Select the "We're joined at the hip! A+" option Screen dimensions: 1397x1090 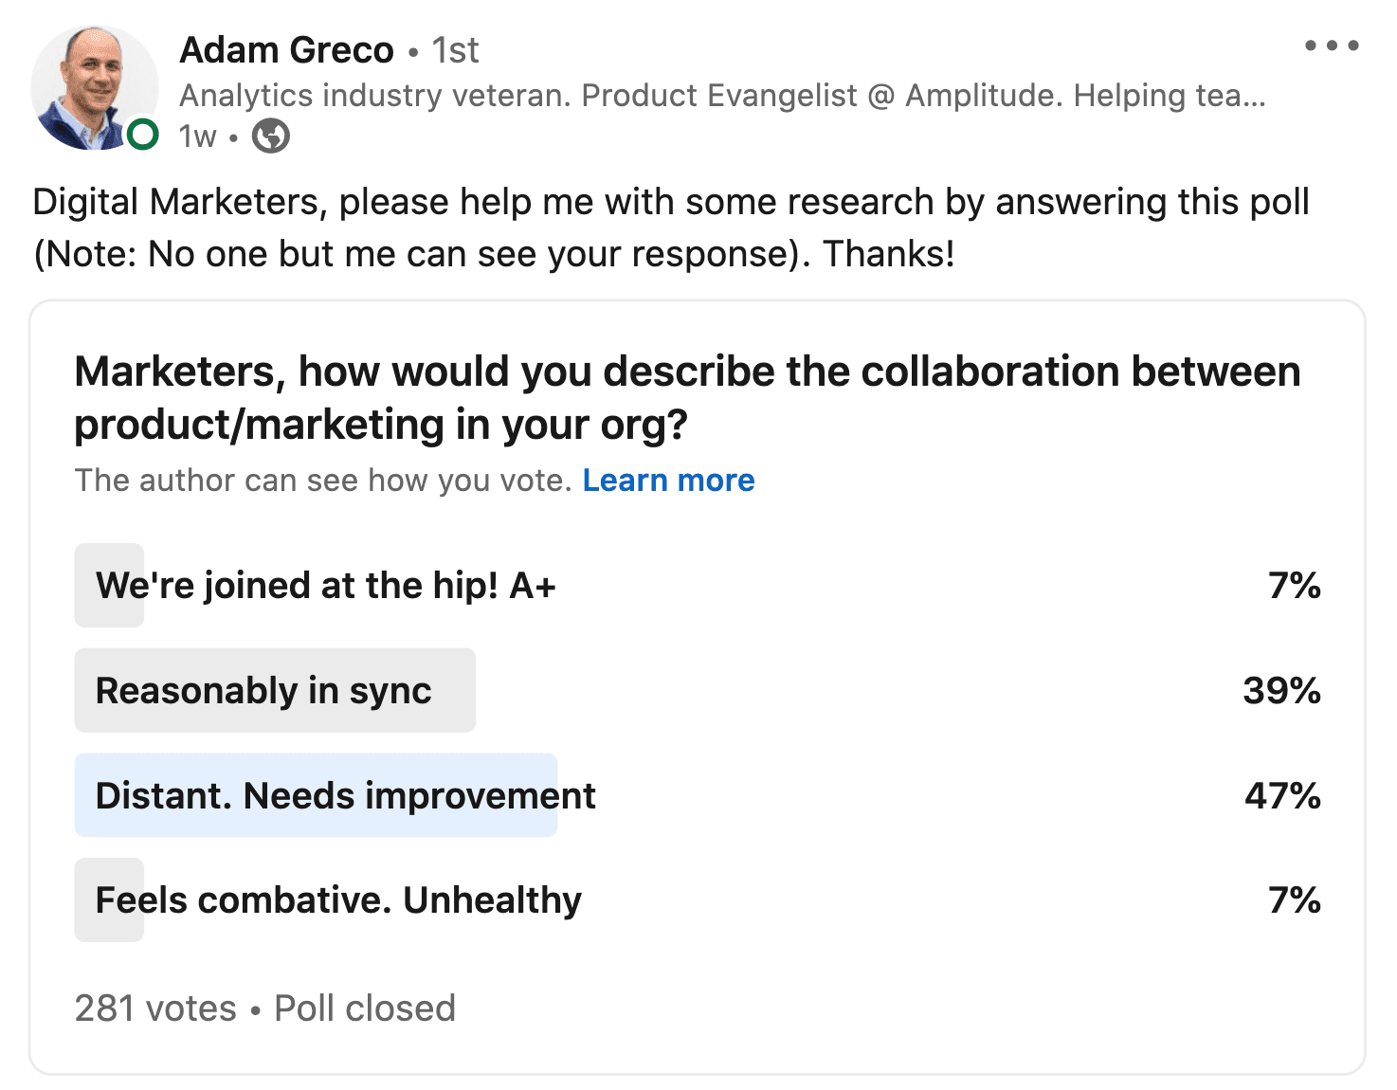325,586
